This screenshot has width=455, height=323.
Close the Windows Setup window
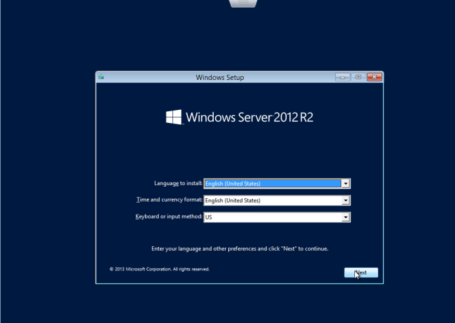coord(374,77)
